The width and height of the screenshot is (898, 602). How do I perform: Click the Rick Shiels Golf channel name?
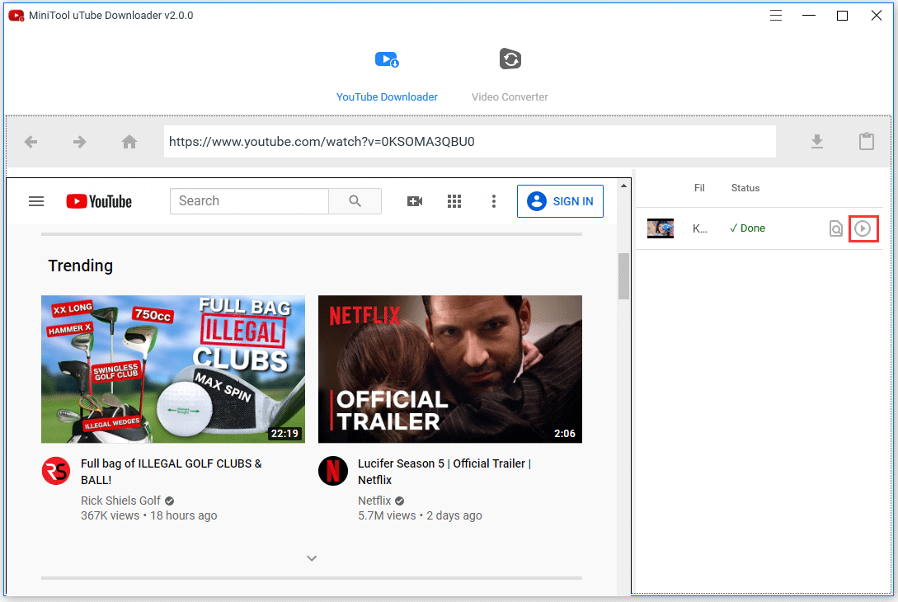pyautogui.click(x=121, y=501)
